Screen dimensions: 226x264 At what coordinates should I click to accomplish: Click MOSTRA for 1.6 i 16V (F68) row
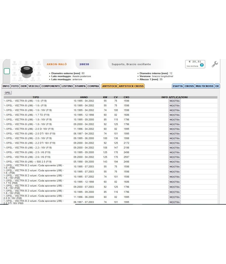point(175,177)
